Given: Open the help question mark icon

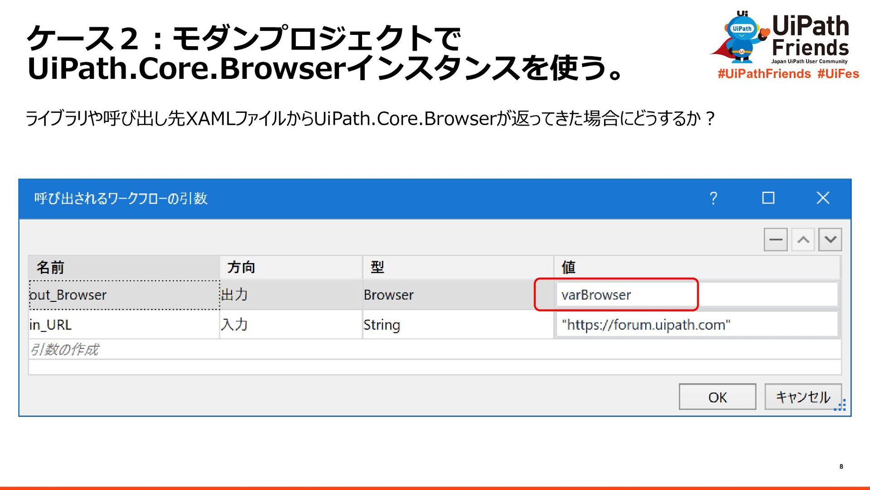Looking at the screenshot, I should (713, 198).
